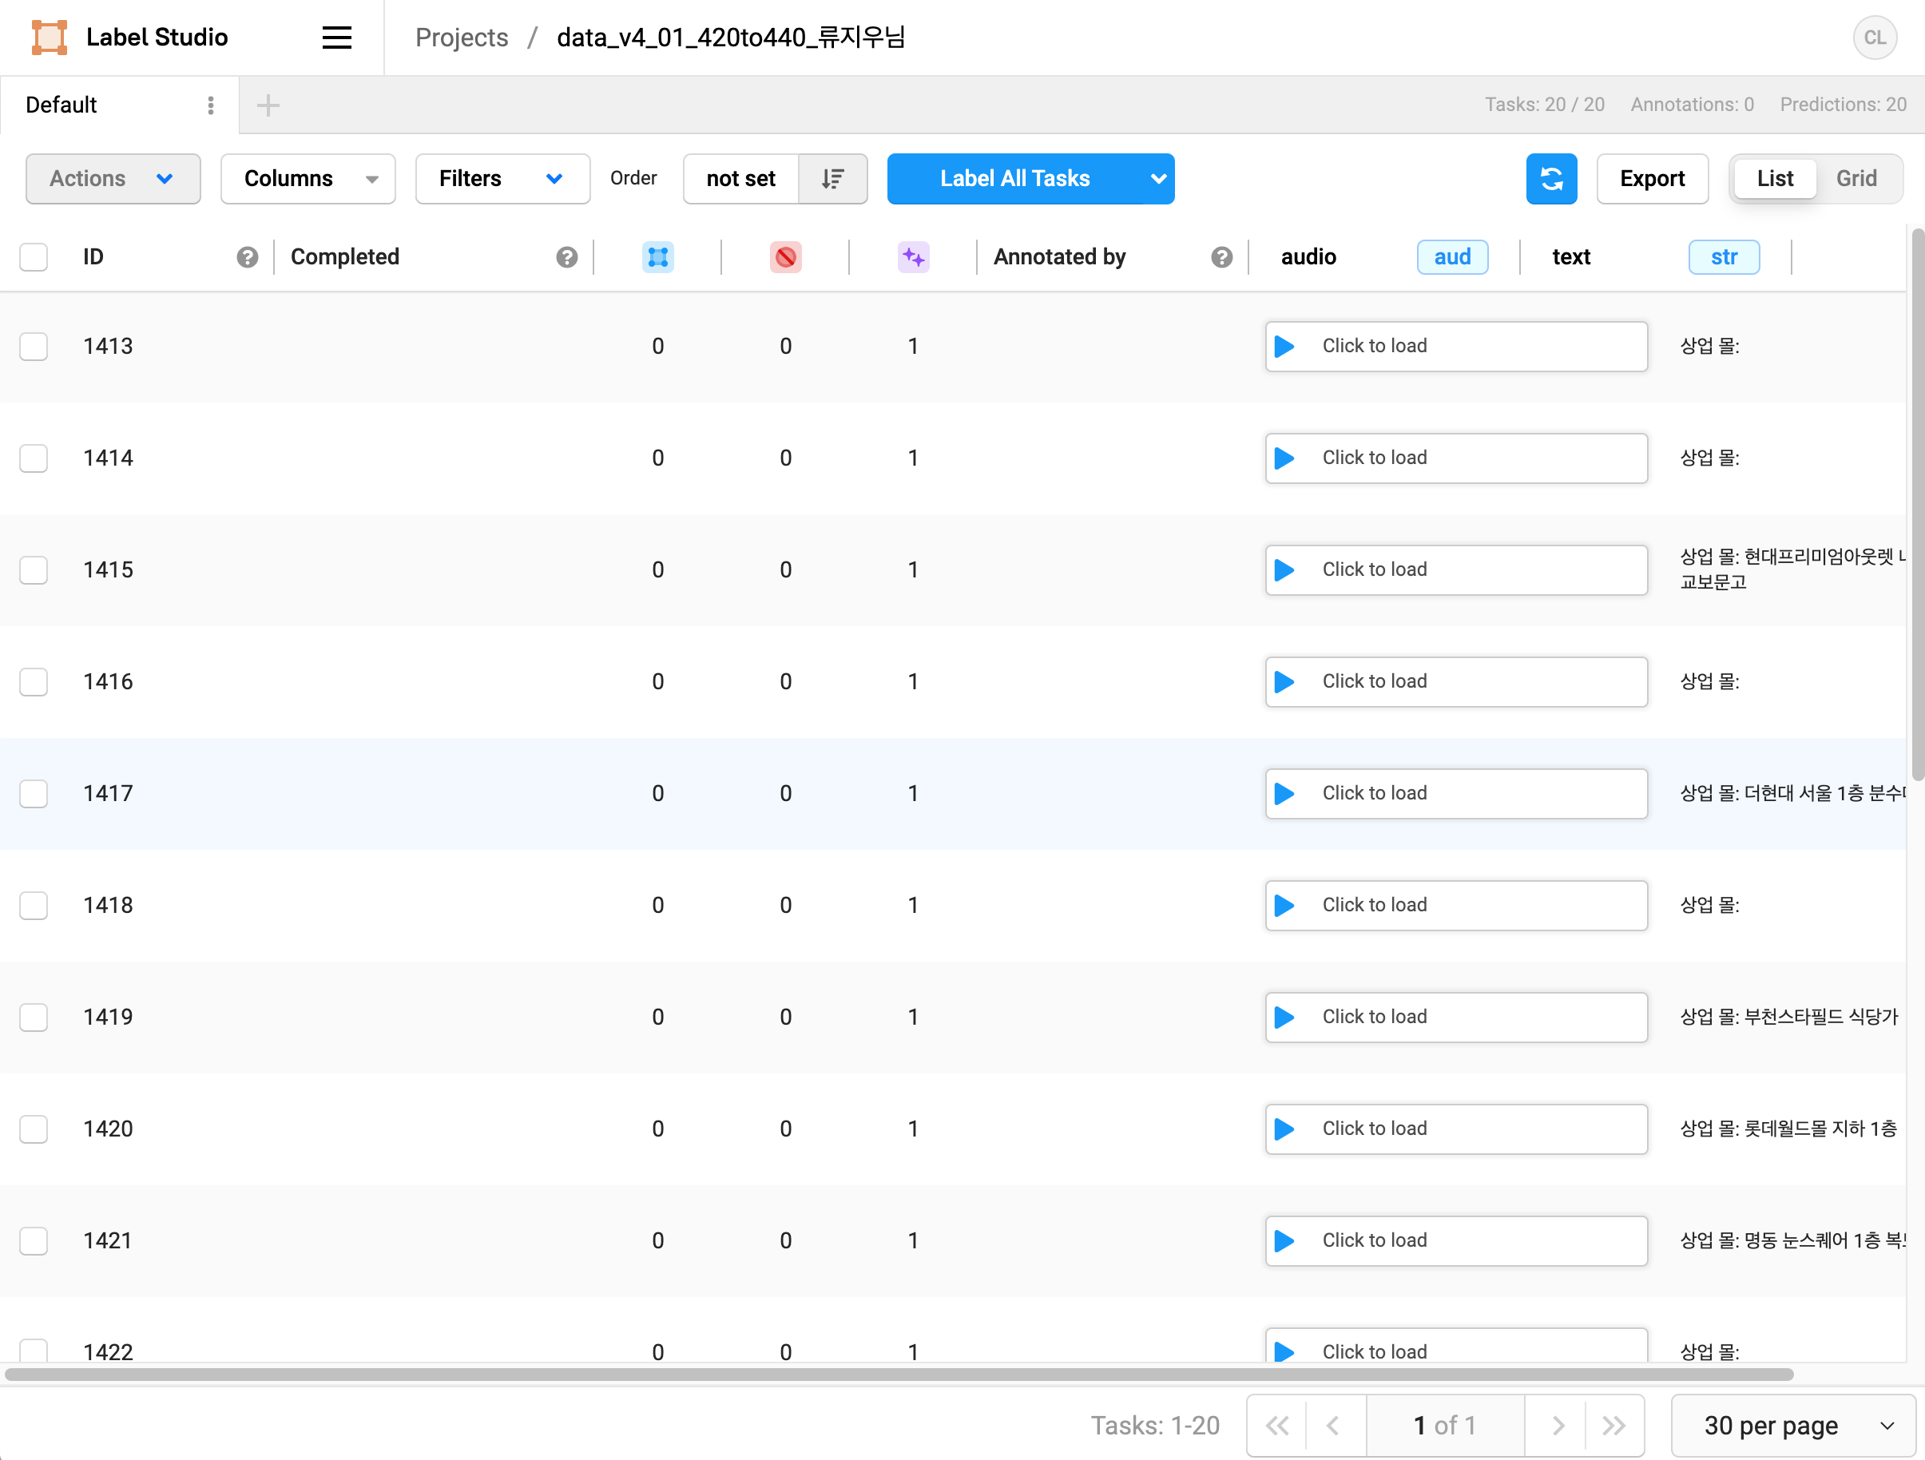
Task: Show help for Annotated by column
Action: [1221, 256]
